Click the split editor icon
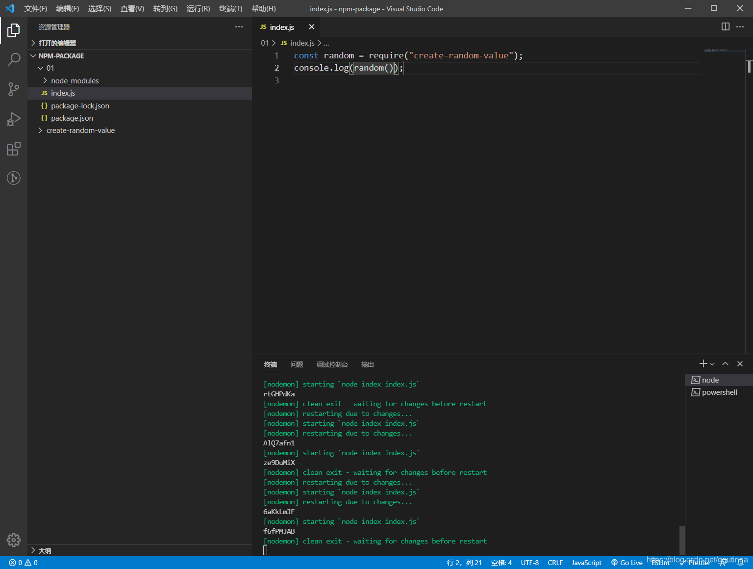 click(726, 26)
